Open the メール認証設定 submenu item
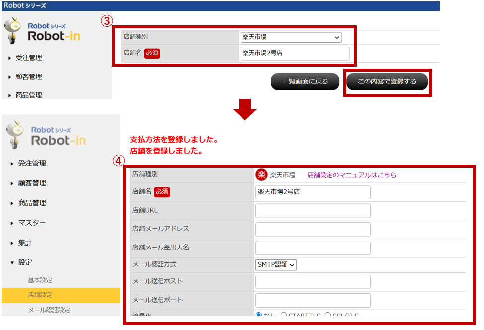484x330 pixels. (49, 310)
